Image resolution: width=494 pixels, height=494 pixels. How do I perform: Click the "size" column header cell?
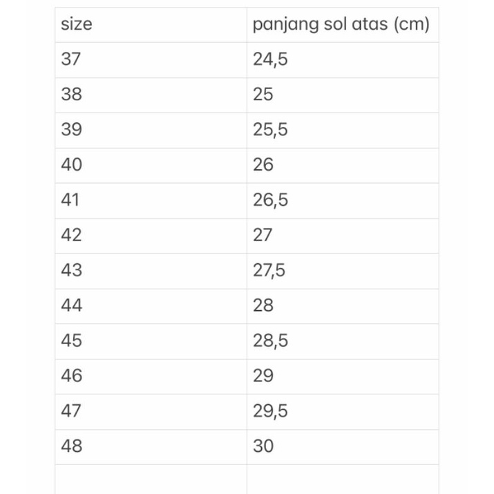[77, 25]
